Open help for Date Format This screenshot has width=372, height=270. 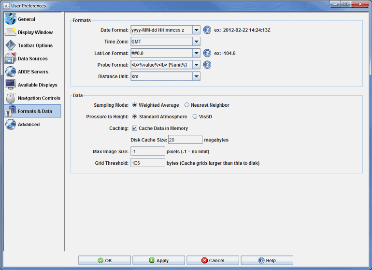click(x=207, y=30)
